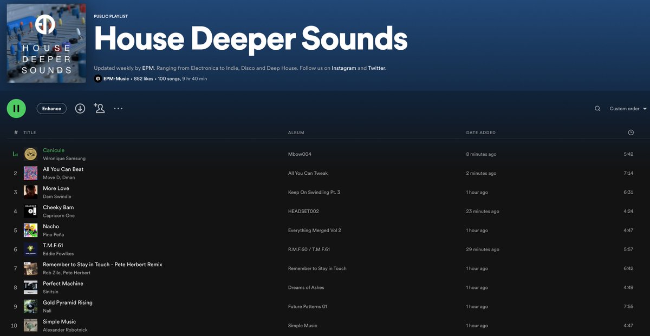Pause playback with the green pause button
The width and height of the screenshot is (650, 336).
point(16,108)
